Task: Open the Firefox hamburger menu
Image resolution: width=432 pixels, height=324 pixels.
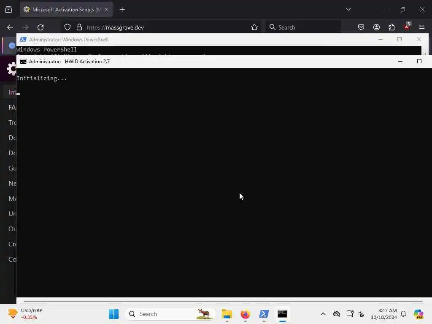Action: [x=422, y=27]
